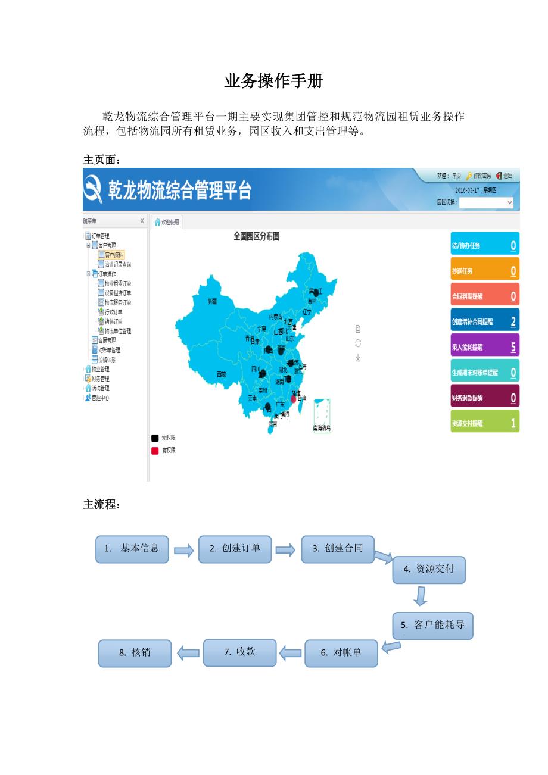Click 云南 region on the map
The height and width of the screenshot is (775, 548).
pos(253,398)
